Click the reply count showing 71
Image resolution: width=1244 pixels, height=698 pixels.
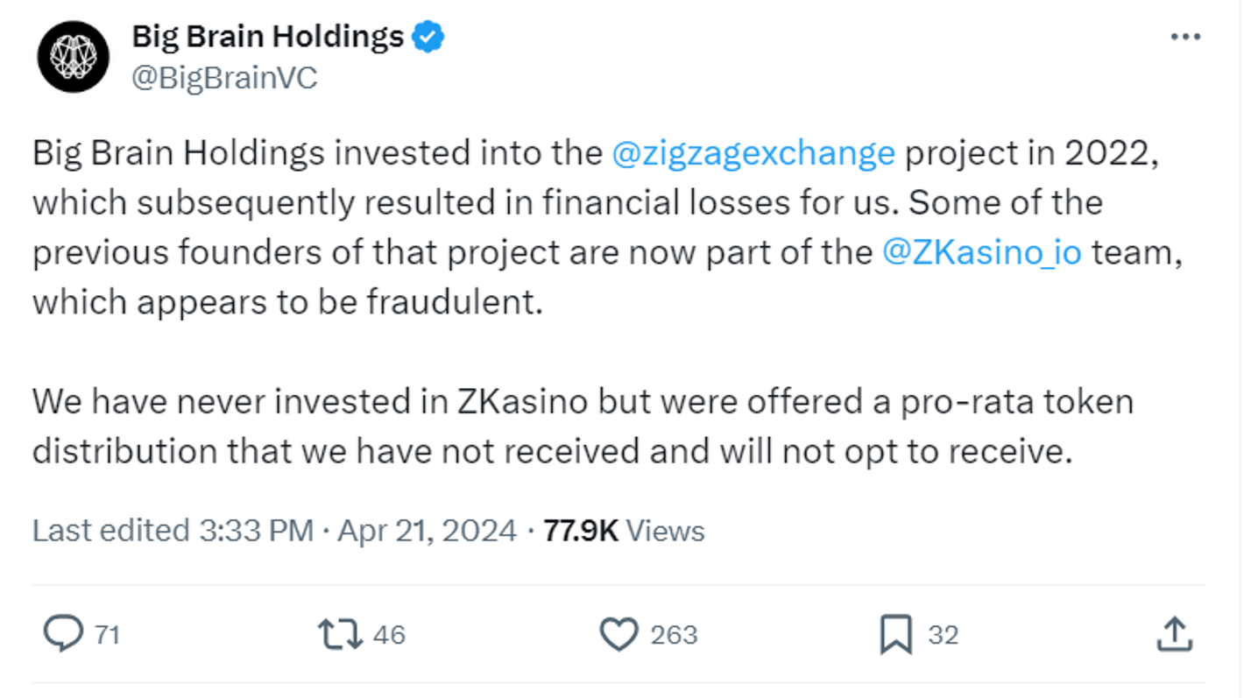[110, 634]
